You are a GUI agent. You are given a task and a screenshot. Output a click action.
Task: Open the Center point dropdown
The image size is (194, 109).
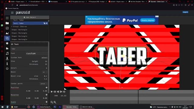44,84
